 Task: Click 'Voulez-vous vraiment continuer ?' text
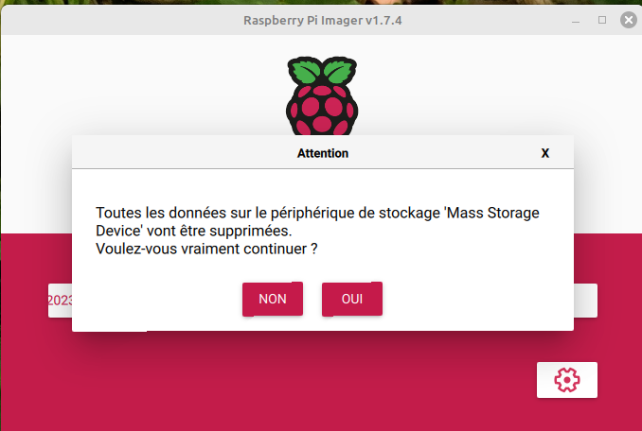(206, 249)
